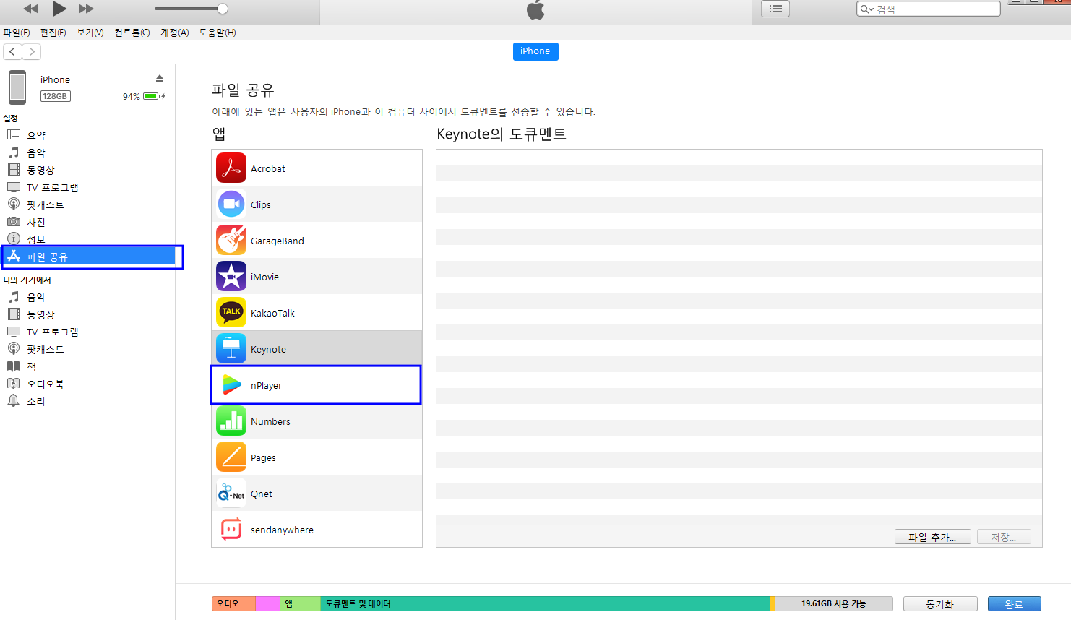Click the 동기화 sync button
This screenshot has height=620, width=1071.
coord(940,604)
